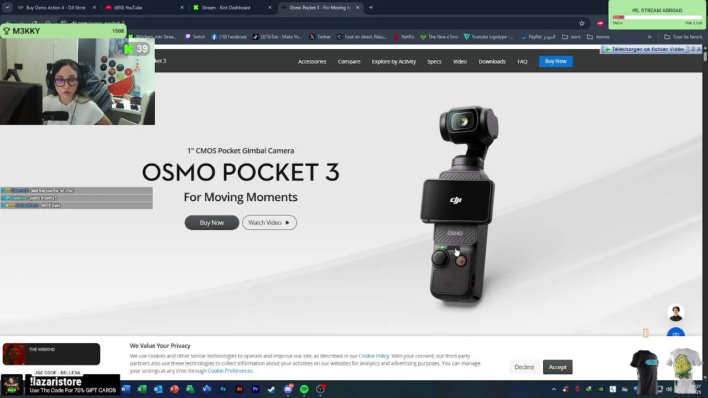Click Télécharger ce fichier Vidéo button
Screen dimensions: 708x398
click(644, 49)
